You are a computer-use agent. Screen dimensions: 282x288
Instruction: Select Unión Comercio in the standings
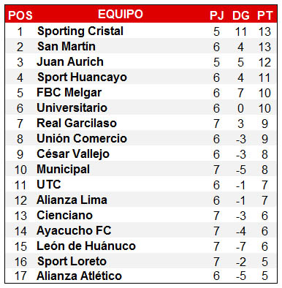82,138
